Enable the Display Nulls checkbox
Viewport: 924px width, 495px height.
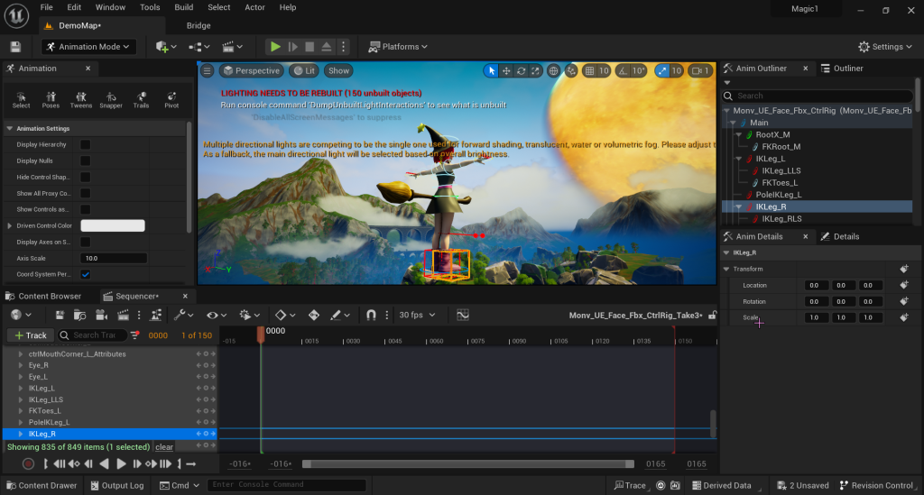86,160
